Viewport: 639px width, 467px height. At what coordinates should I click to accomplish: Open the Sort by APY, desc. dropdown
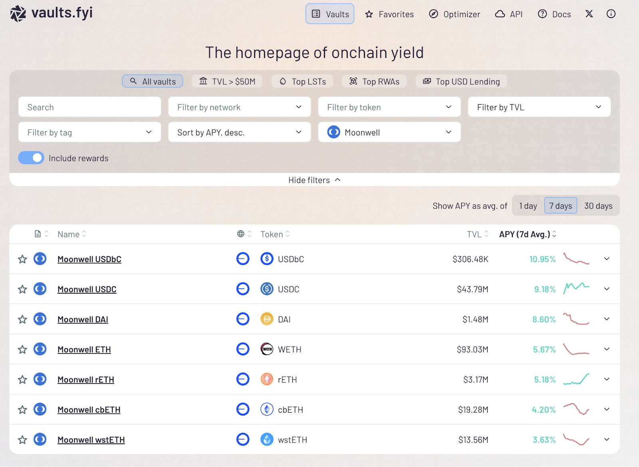239,132
